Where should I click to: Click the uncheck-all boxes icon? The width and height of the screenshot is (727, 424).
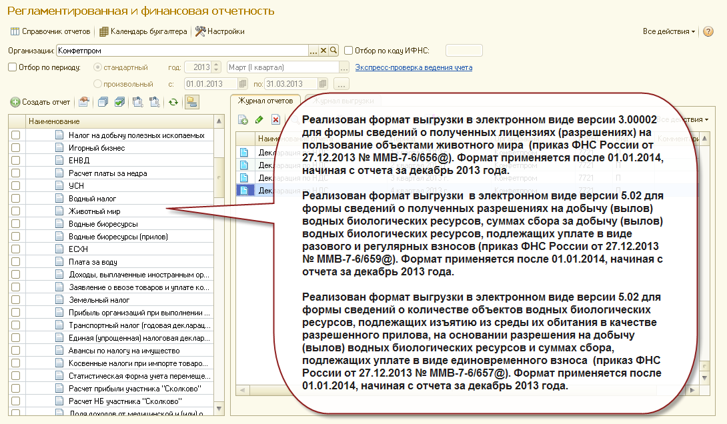pyautogui.click(x=103, y=102)
